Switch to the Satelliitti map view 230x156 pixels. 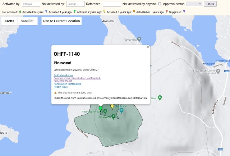[x=28, y=21]
